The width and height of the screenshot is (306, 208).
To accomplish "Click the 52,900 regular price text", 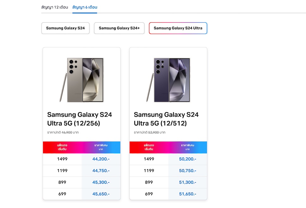I will 154,132.
